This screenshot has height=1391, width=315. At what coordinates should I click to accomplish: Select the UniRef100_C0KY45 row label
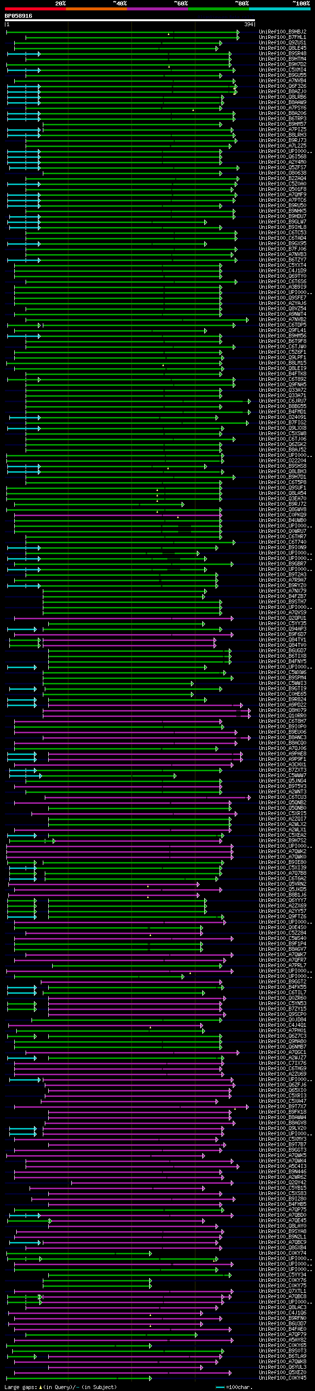click(x=283, y=1378)
